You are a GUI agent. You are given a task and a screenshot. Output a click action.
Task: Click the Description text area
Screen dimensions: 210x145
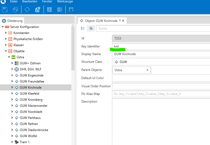point(161,122)
